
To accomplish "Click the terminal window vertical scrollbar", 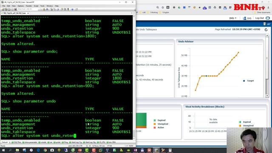I will [x=134, y=77].
